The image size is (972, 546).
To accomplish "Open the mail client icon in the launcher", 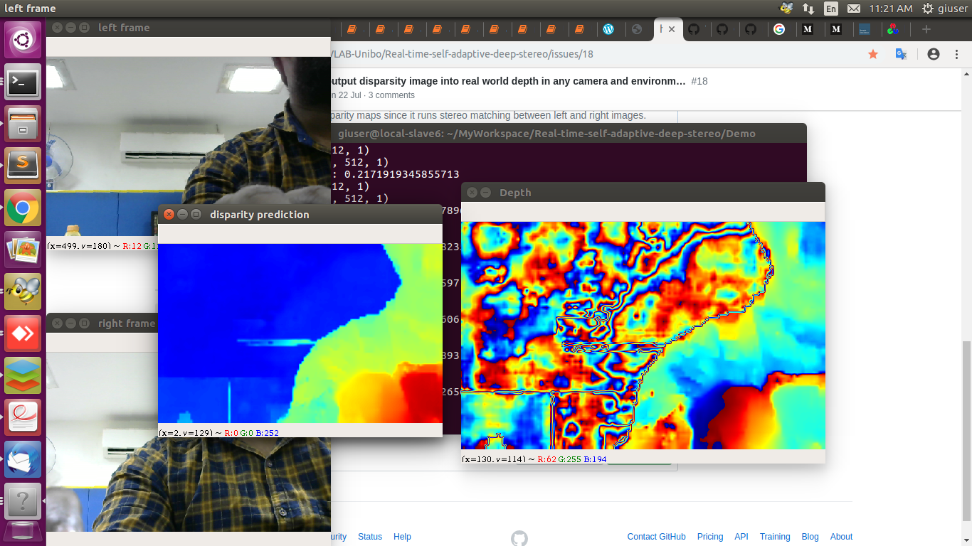I will (x=23, y=459).
